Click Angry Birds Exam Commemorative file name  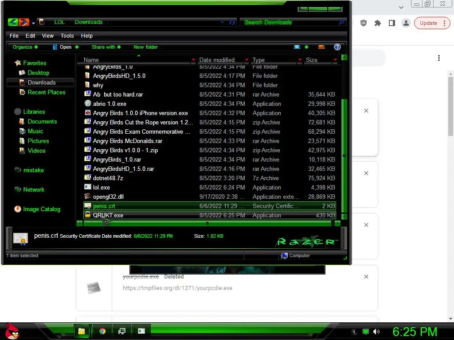[141, 131]
